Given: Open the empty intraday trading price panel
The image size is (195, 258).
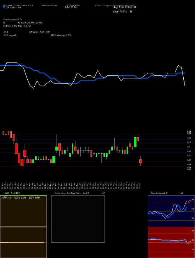Looking at the screenshot, I should (78, 219).
